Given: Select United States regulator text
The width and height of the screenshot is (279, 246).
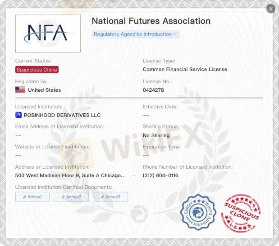Looking at the screenshot, I should coord(45,90).
